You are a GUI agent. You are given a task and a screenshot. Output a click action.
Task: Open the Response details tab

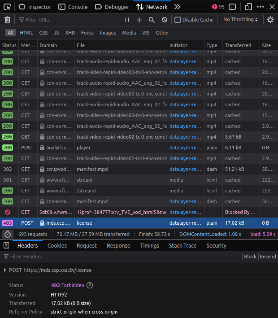click(x=118, y=245)
